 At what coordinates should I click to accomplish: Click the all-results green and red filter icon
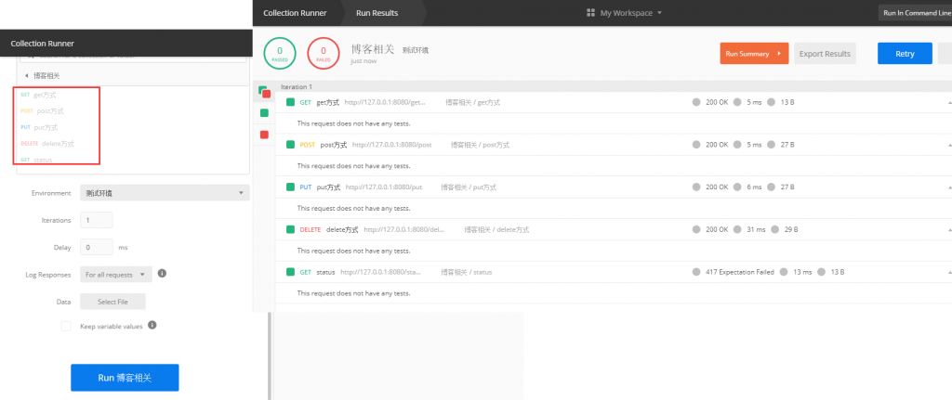[264, 92]
